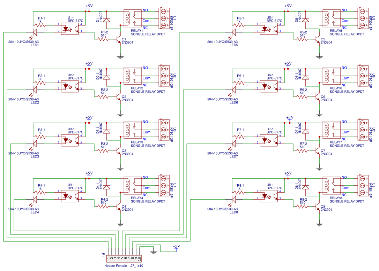Select the D1-1 flyback diode symbol

coord(106,20)
